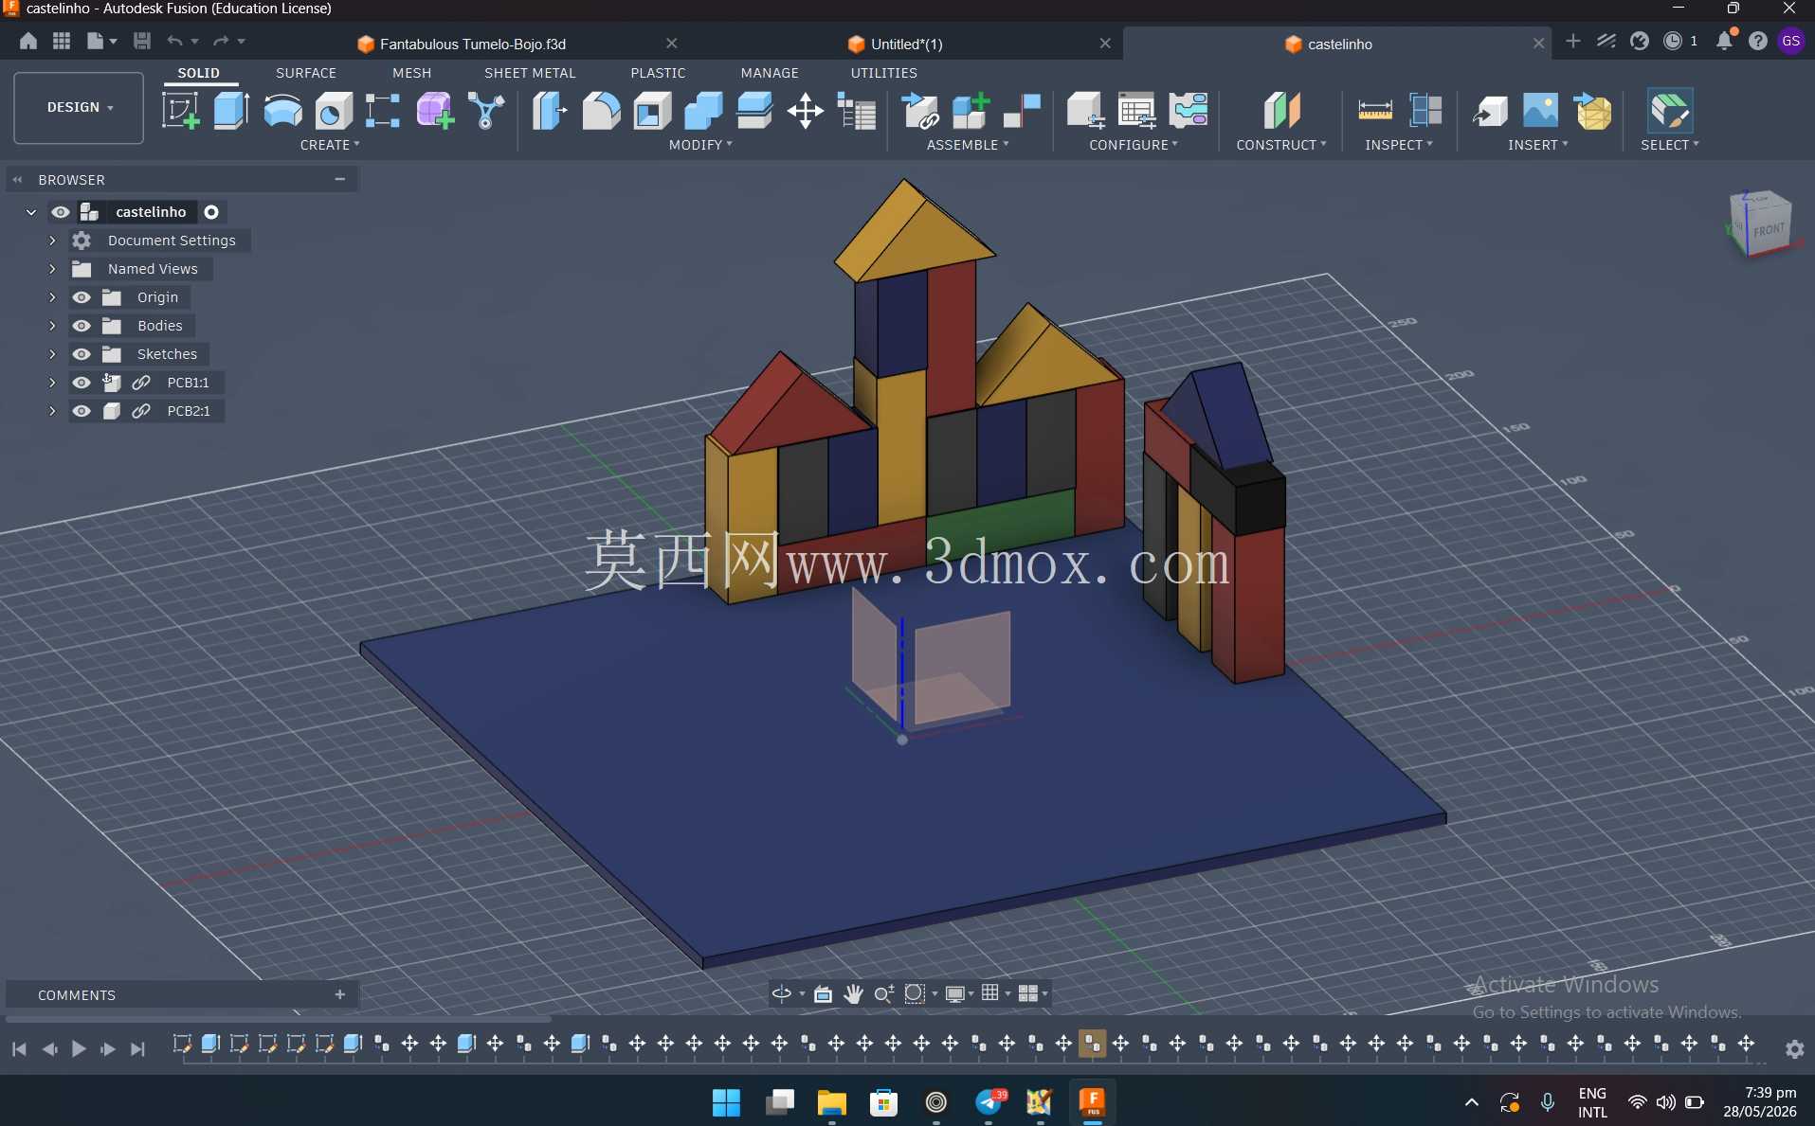Open a new design tab with plus

click(1573, 41)
